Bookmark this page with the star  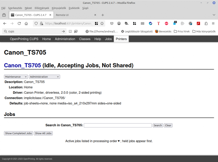102,24
